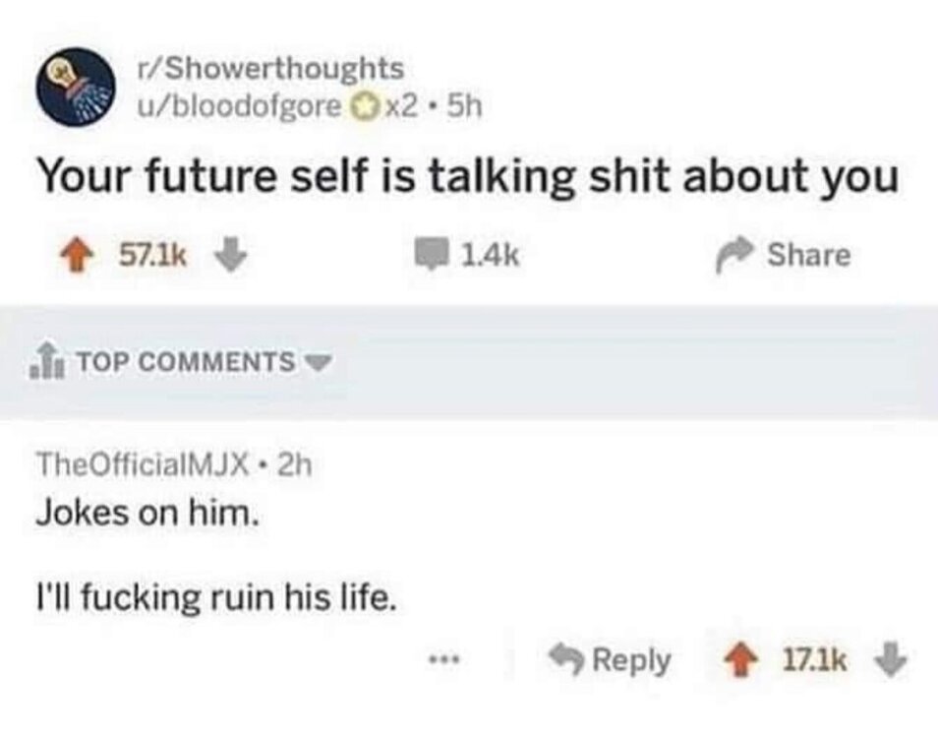This screenshot has width=938, height=738.
Task: Open the post title "Your future self"
Action: tap(467, 177)
